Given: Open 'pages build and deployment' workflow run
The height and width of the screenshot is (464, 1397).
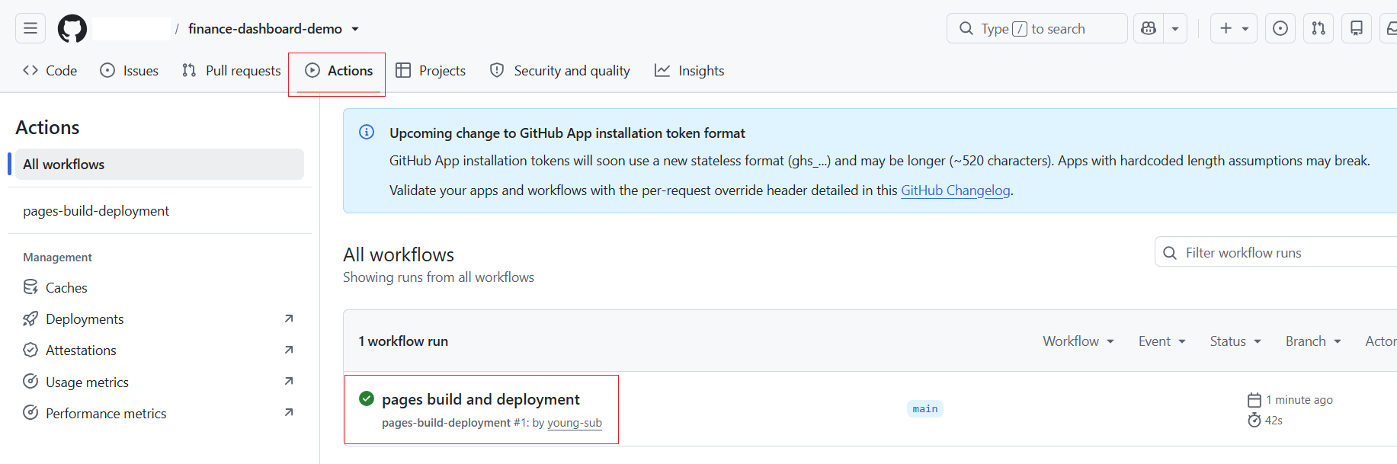Looking at the screenshot, I should (x=480, y=399).
